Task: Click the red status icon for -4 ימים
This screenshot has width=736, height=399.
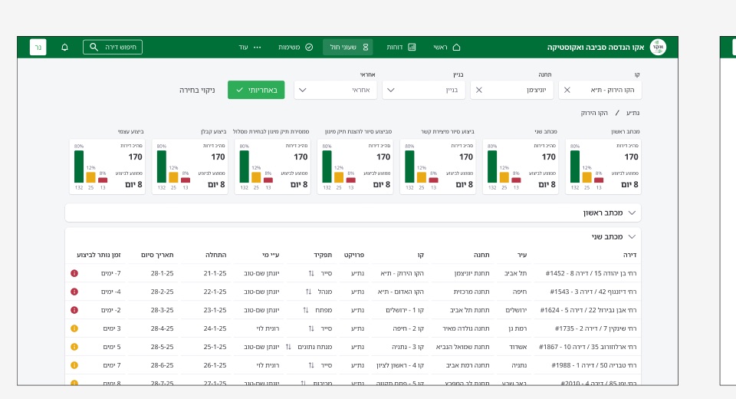Action: tap(74, 292)
